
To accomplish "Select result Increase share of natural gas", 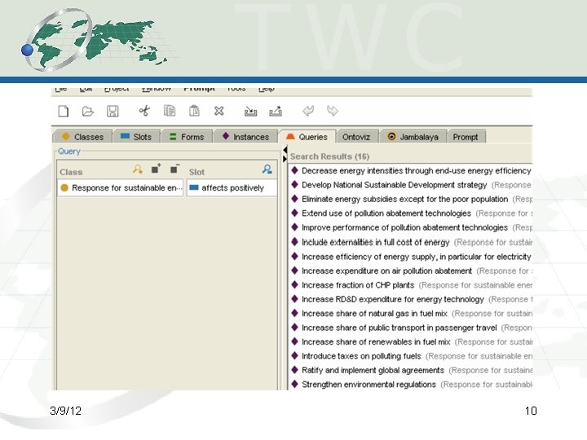I will (x=412, y=314).
